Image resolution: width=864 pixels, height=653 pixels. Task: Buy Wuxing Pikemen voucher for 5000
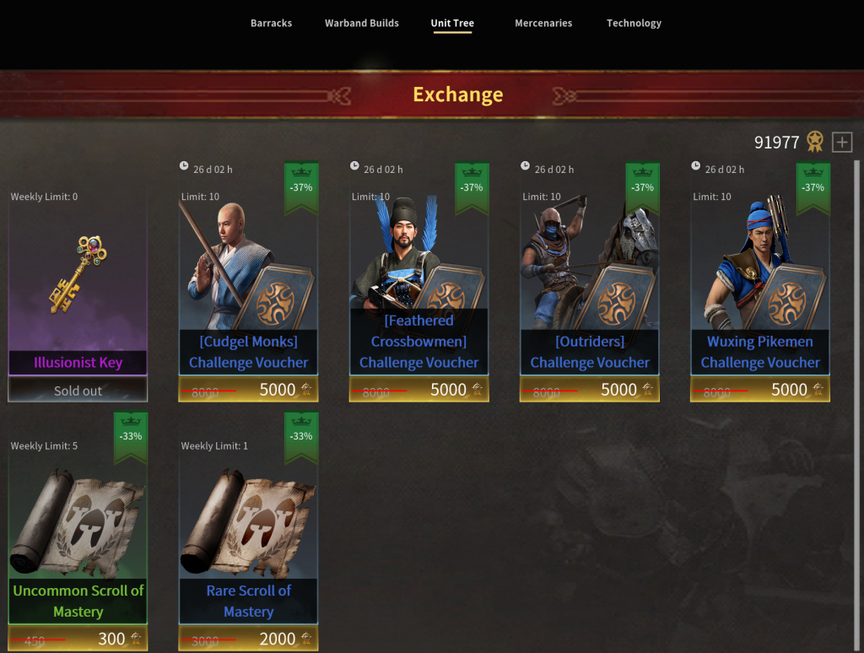coord(760,390)
